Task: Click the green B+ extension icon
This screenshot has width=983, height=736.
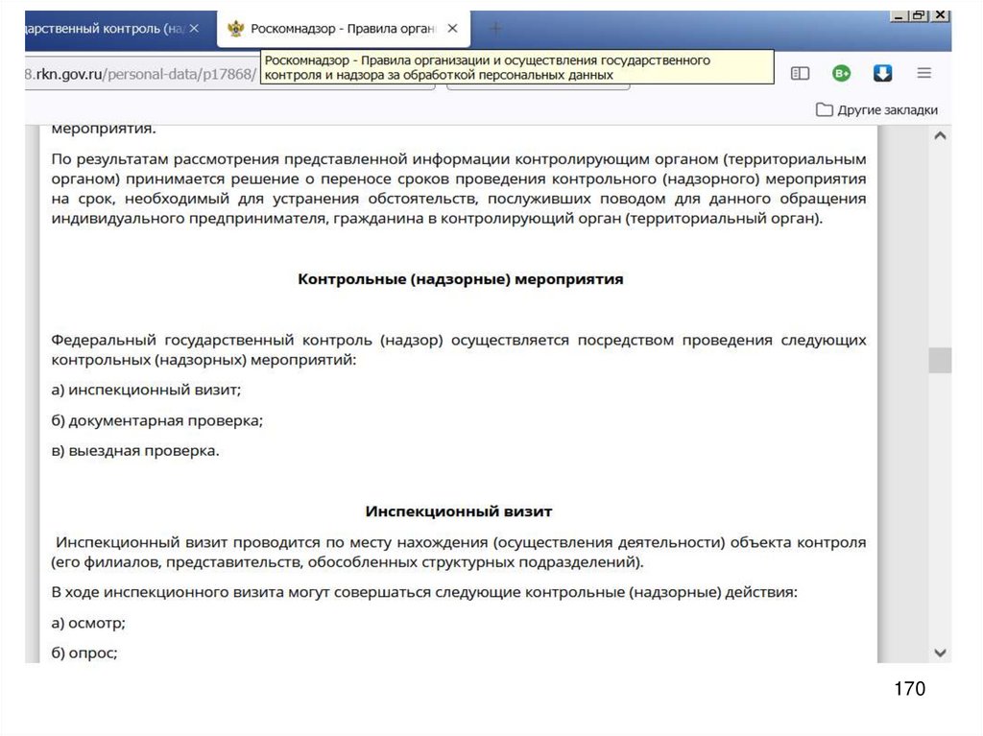Action: [841, 73]
